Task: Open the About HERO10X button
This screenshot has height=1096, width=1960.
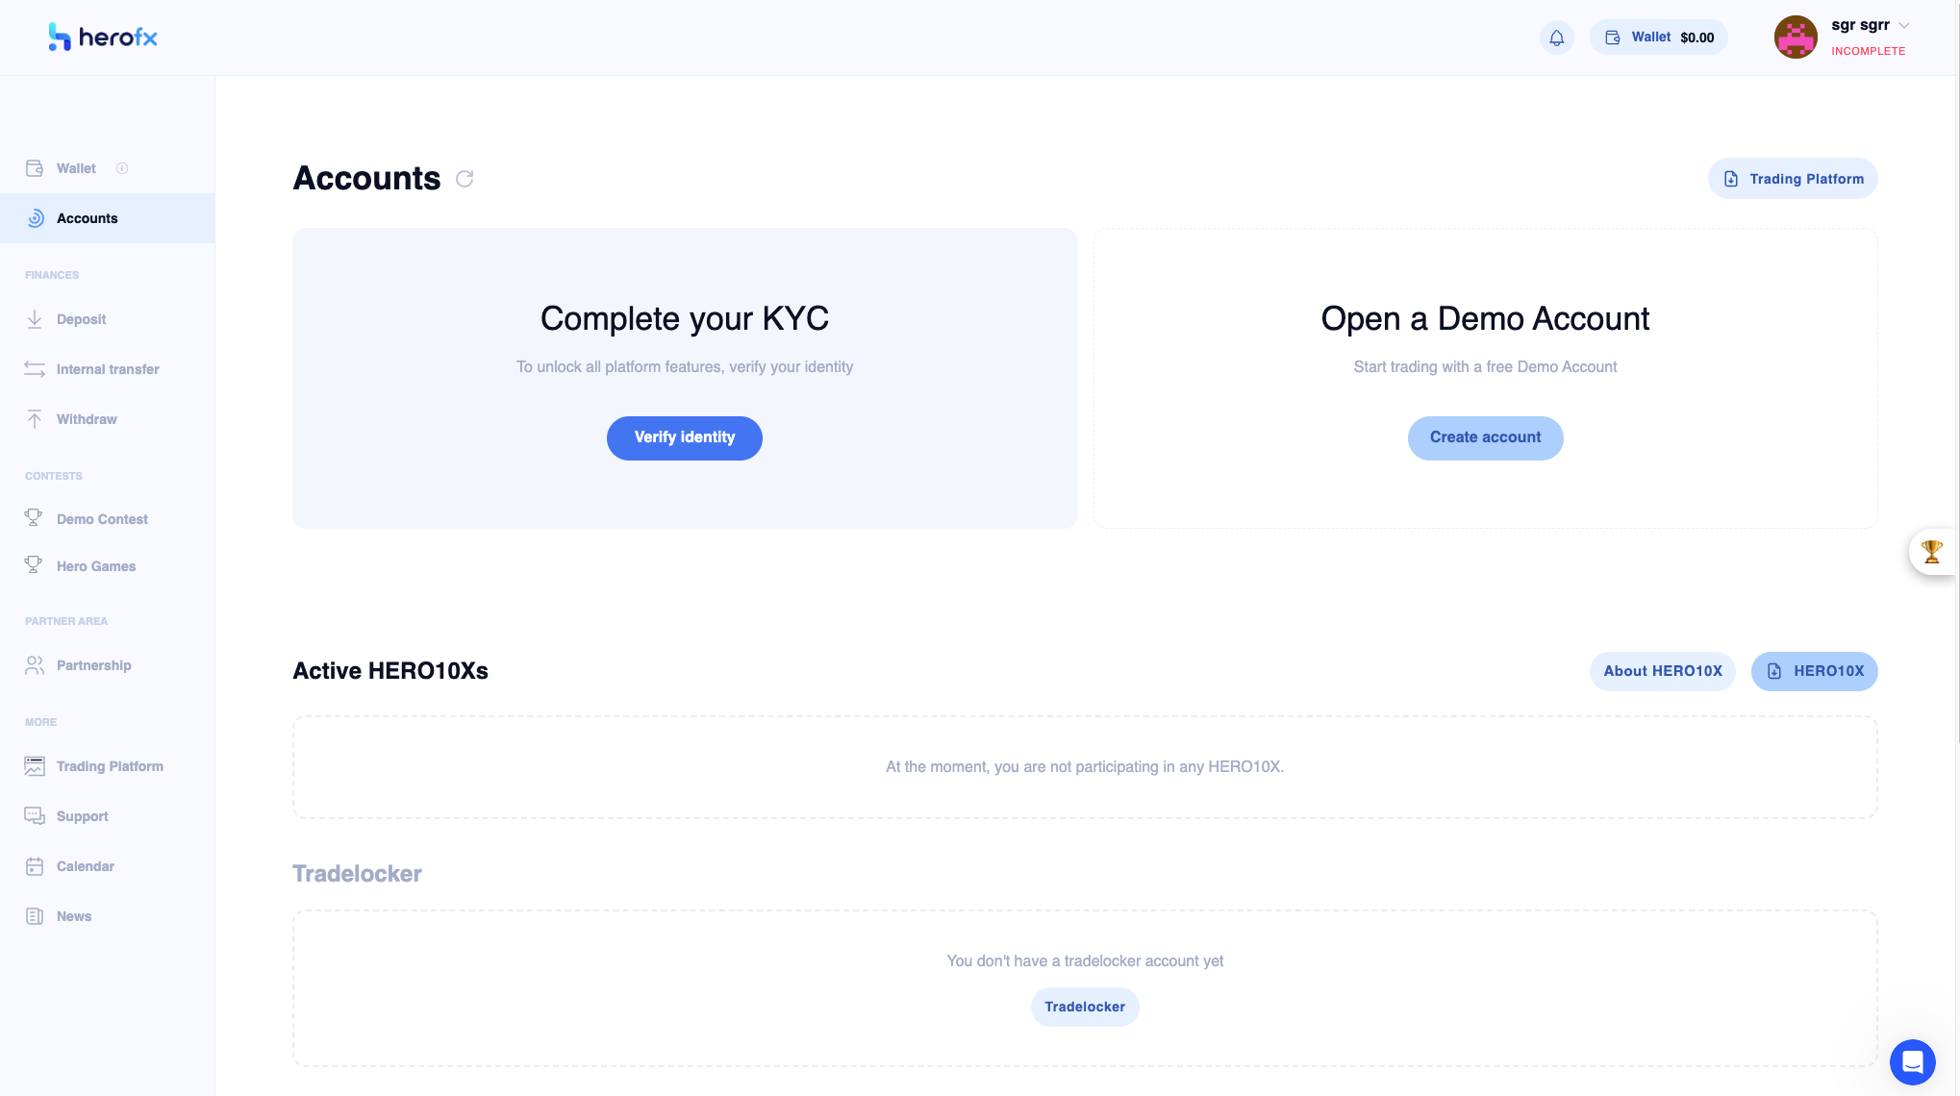Action: 1663,671
